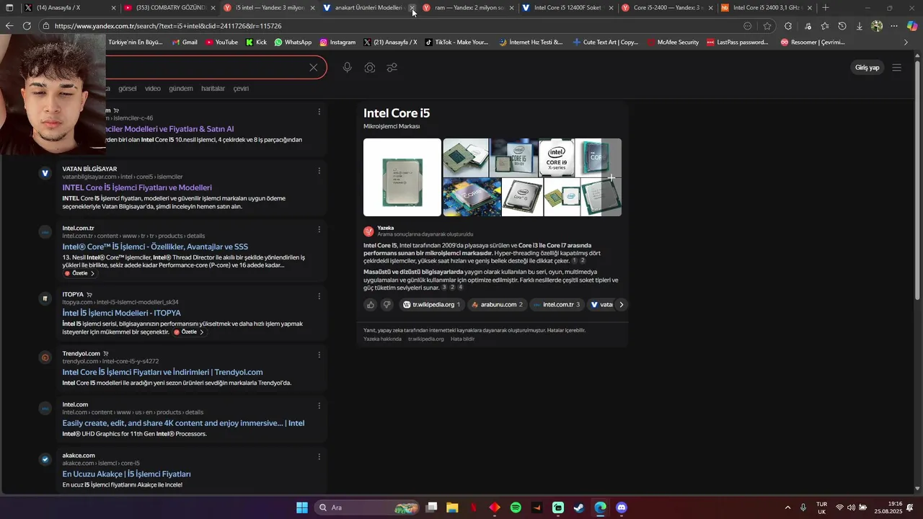This screenshot has height=519, width=923.
Task: Open YouTube bookmark in favorites bar
Action: [x=221, y=43]
